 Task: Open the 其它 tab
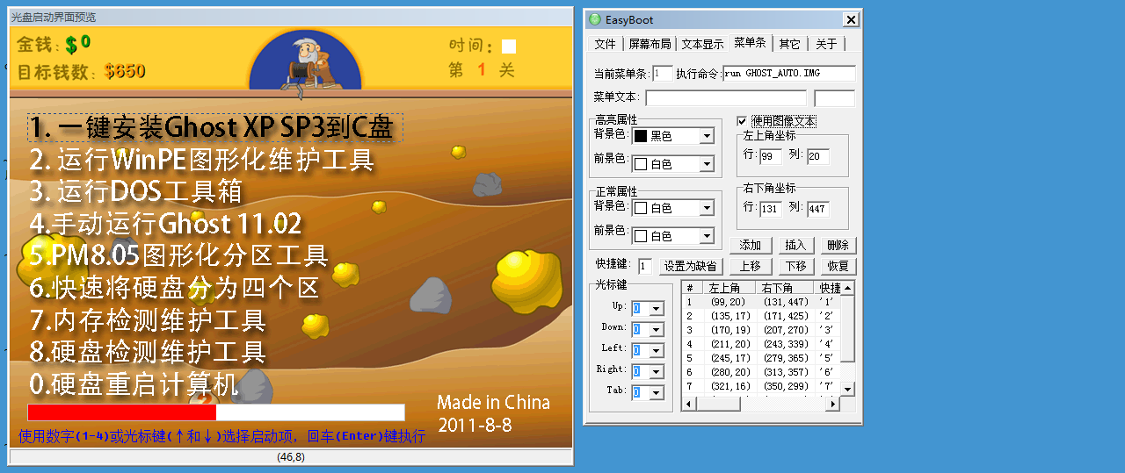click(790, 44)
